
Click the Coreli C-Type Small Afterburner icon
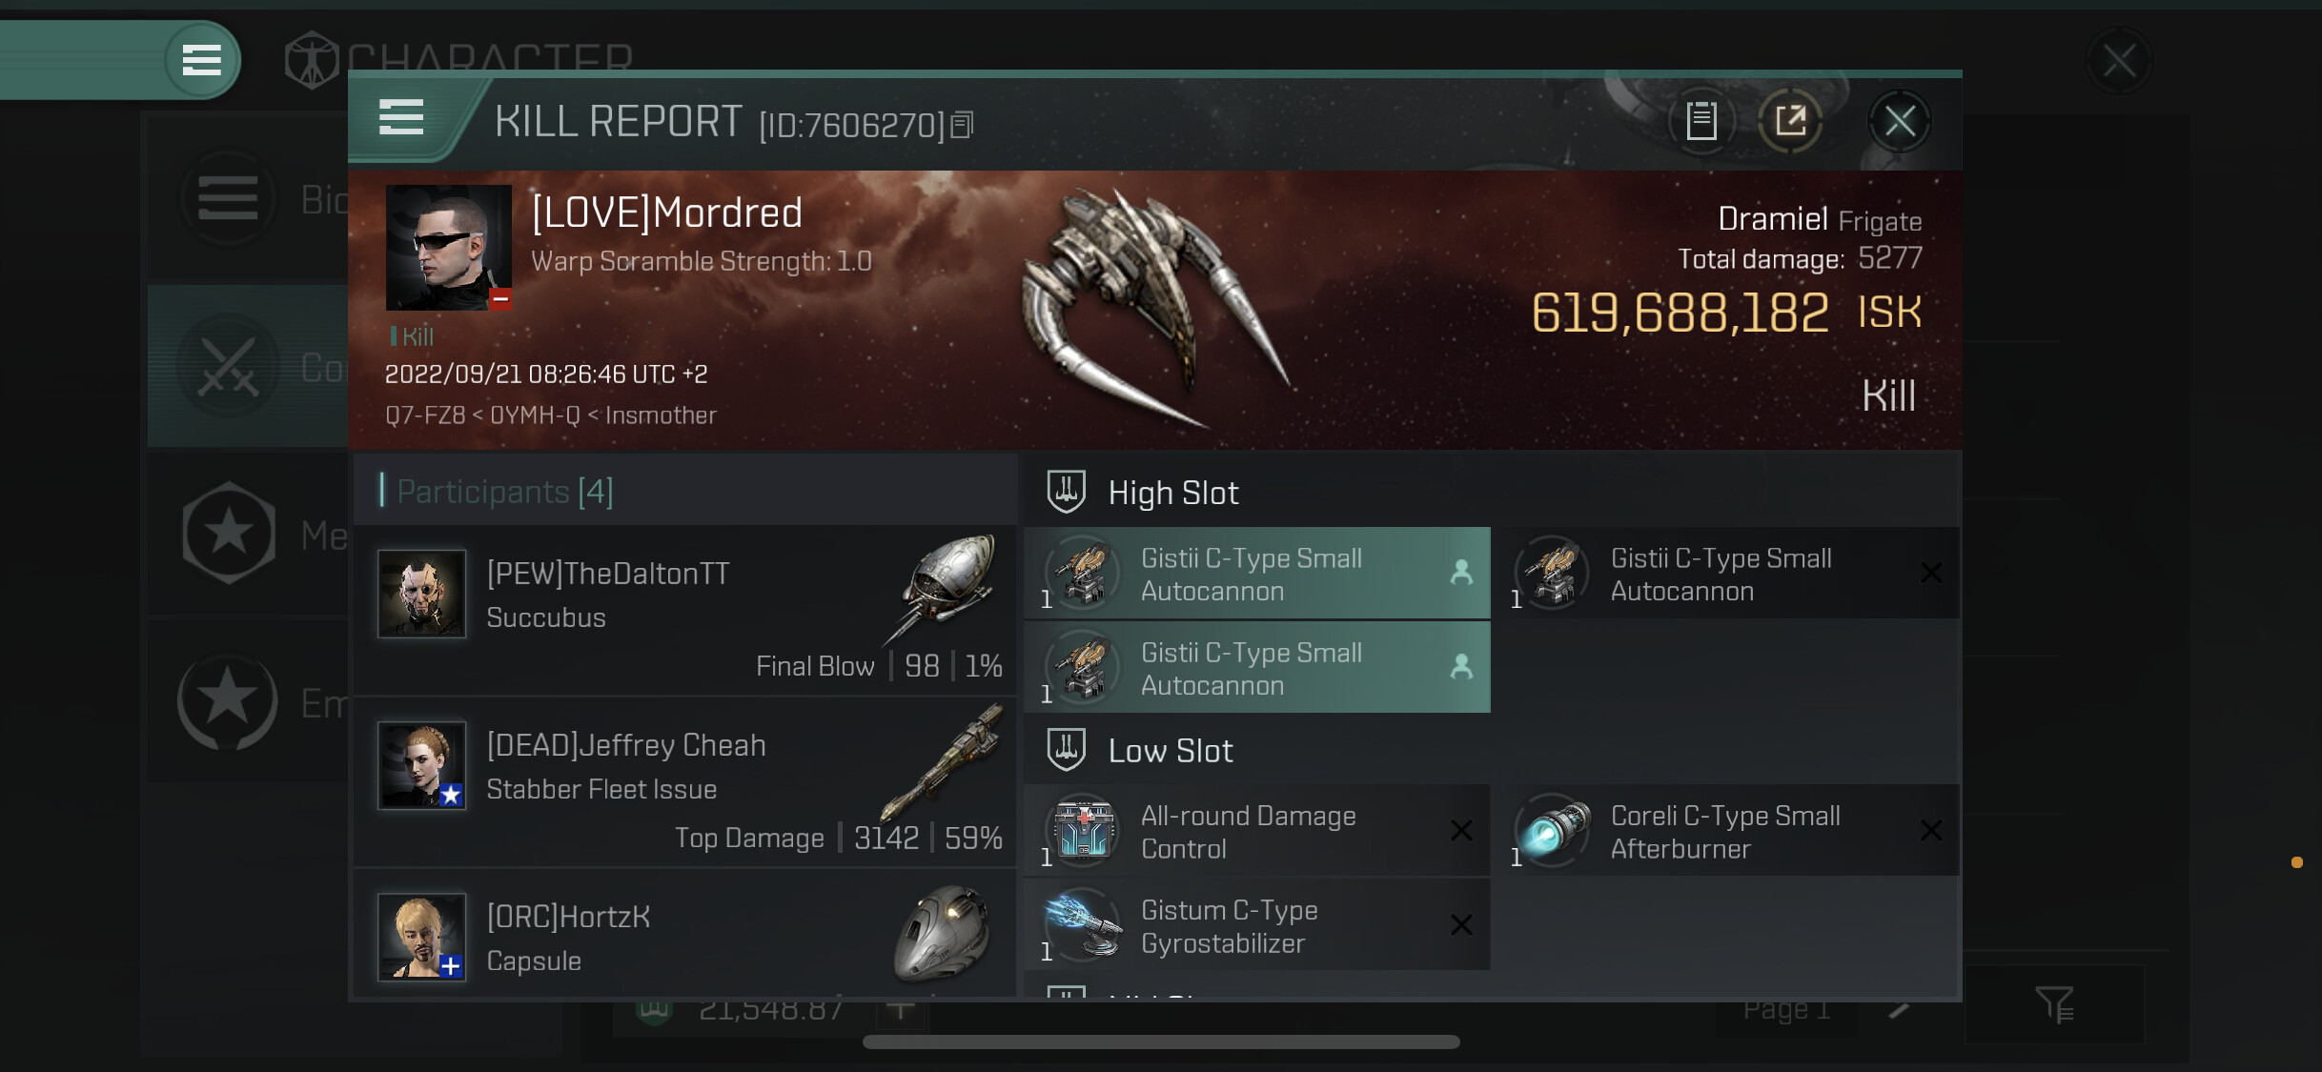[x=1552, y=831]
